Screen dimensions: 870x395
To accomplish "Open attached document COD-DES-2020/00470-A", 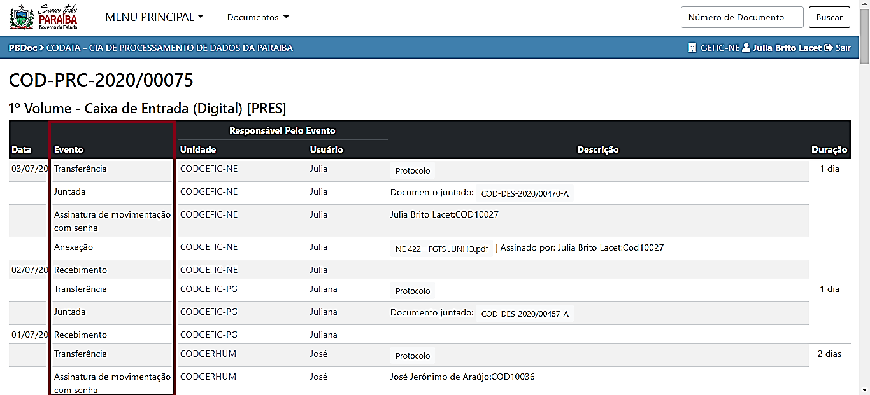I will [x=525, y=193].
